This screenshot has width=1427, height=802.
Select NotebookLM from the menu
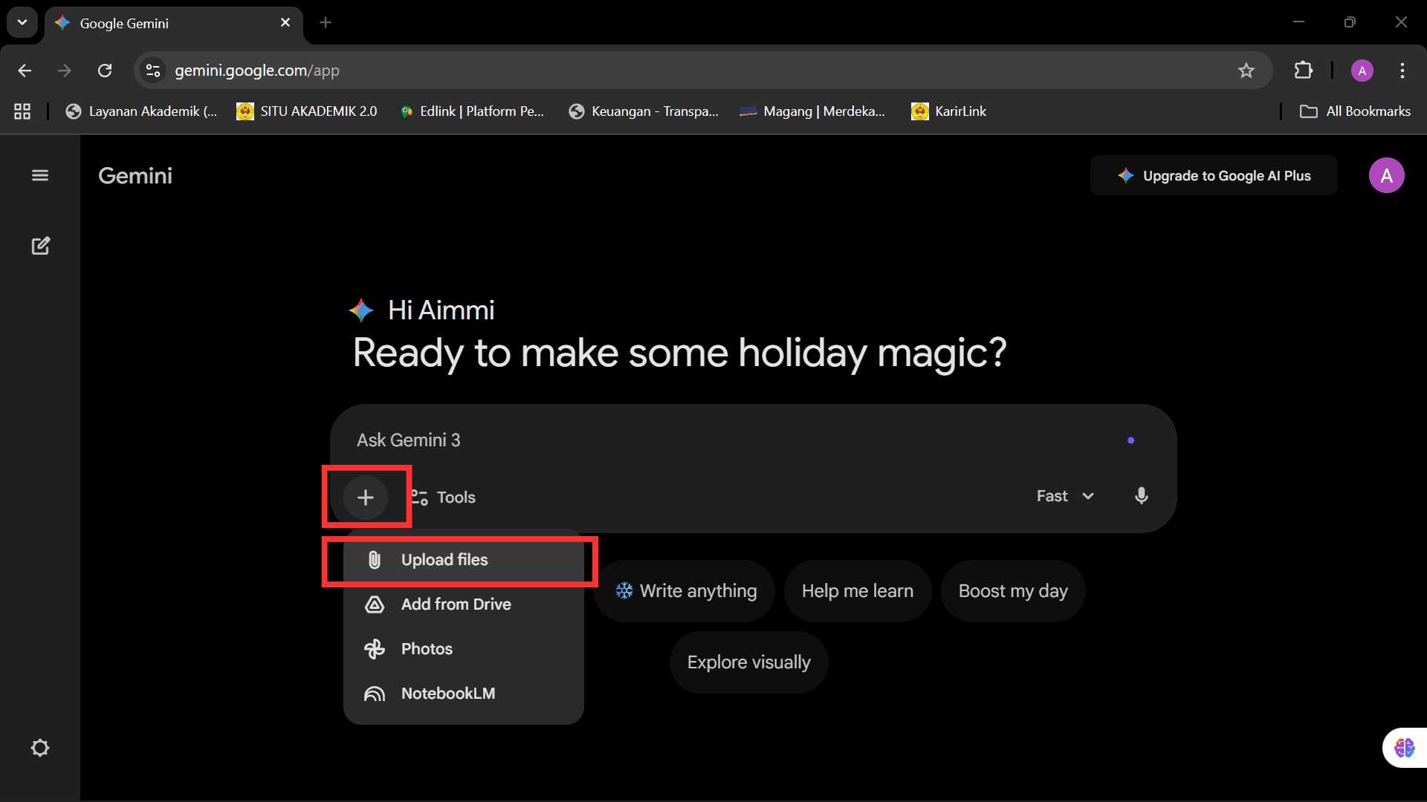447,694
